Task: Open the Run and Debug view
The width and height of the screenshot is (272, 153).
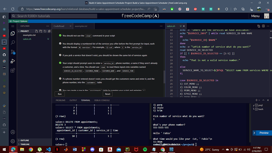Action: pos(12,61)
